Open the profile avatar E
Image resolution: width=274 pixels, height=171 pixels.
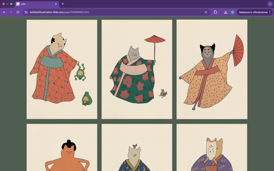tap(232, 12)
